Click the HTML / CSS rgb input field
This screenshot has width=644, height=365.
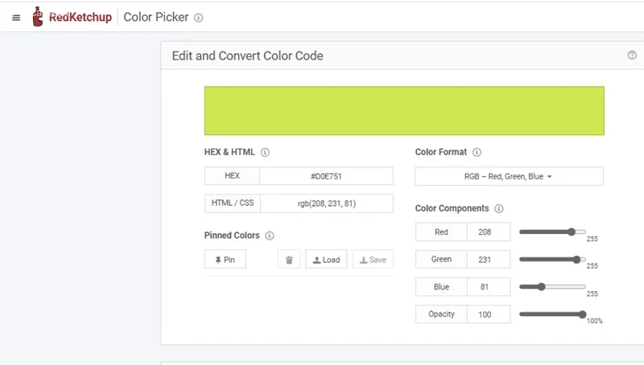[326, 203]
